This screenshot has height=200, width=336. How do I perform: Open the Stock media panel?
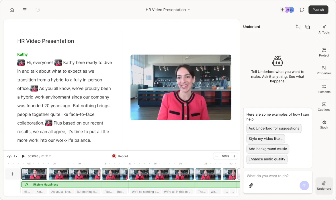tap(324, 124)
